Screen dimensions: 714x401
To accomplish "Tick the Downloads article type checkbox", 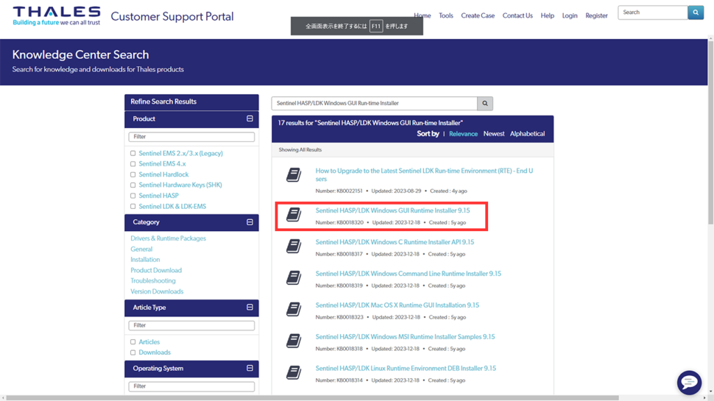I will click(133, 353).
